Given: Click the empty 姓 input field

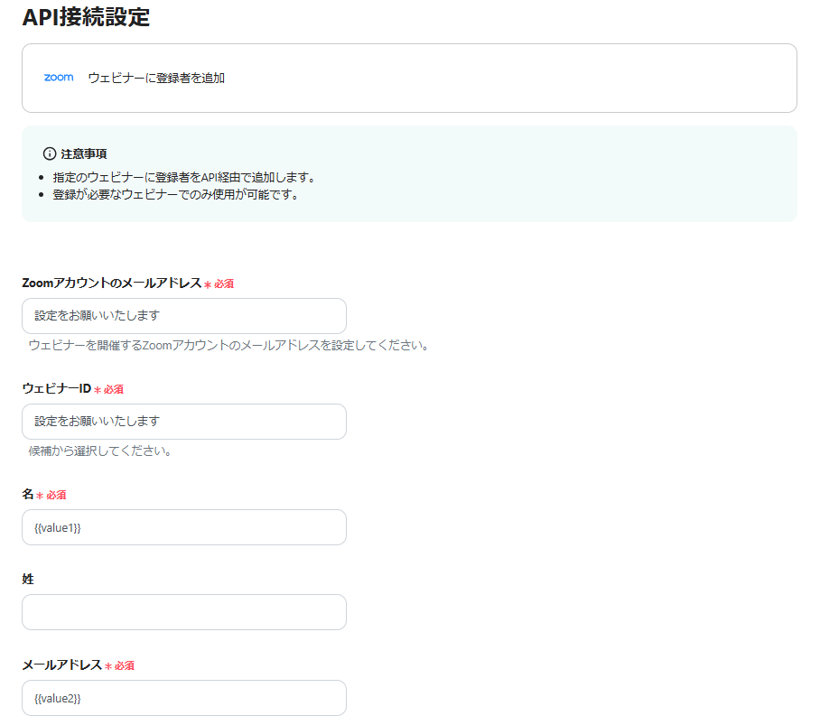Looking at the screenshot, I should [x=183, y=612].
